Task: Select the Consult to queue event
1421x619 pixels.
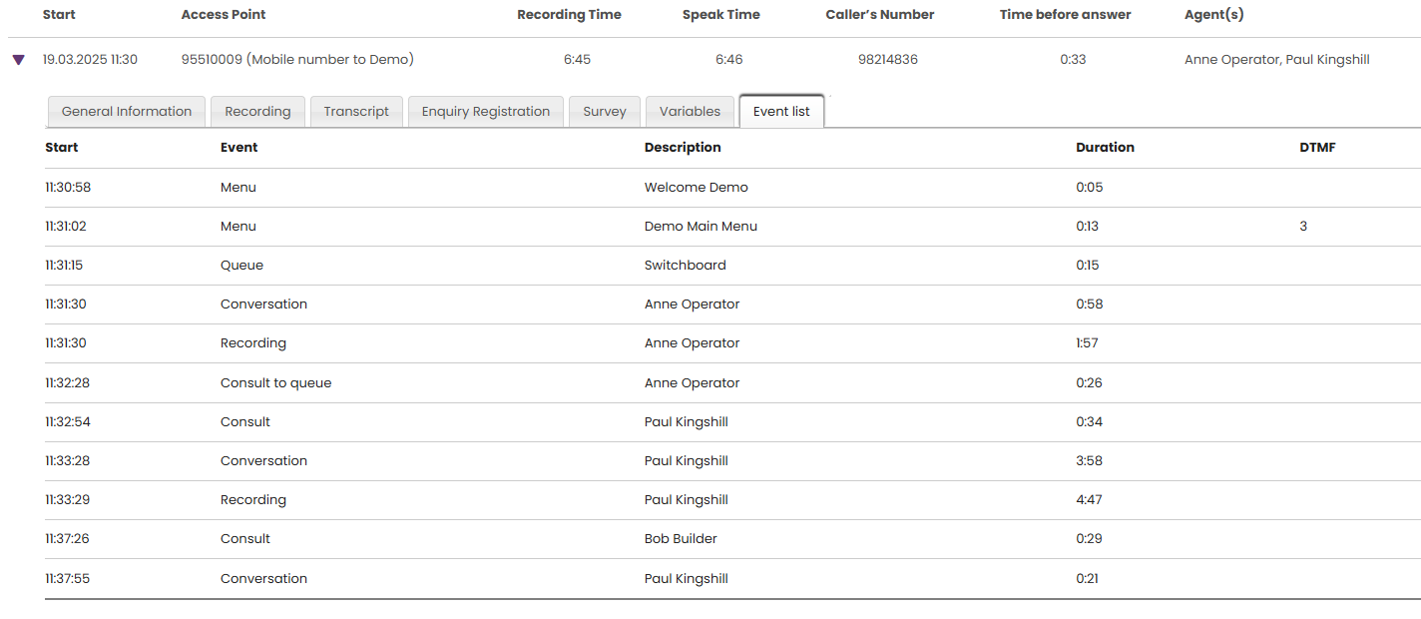Action: (275, 383)
